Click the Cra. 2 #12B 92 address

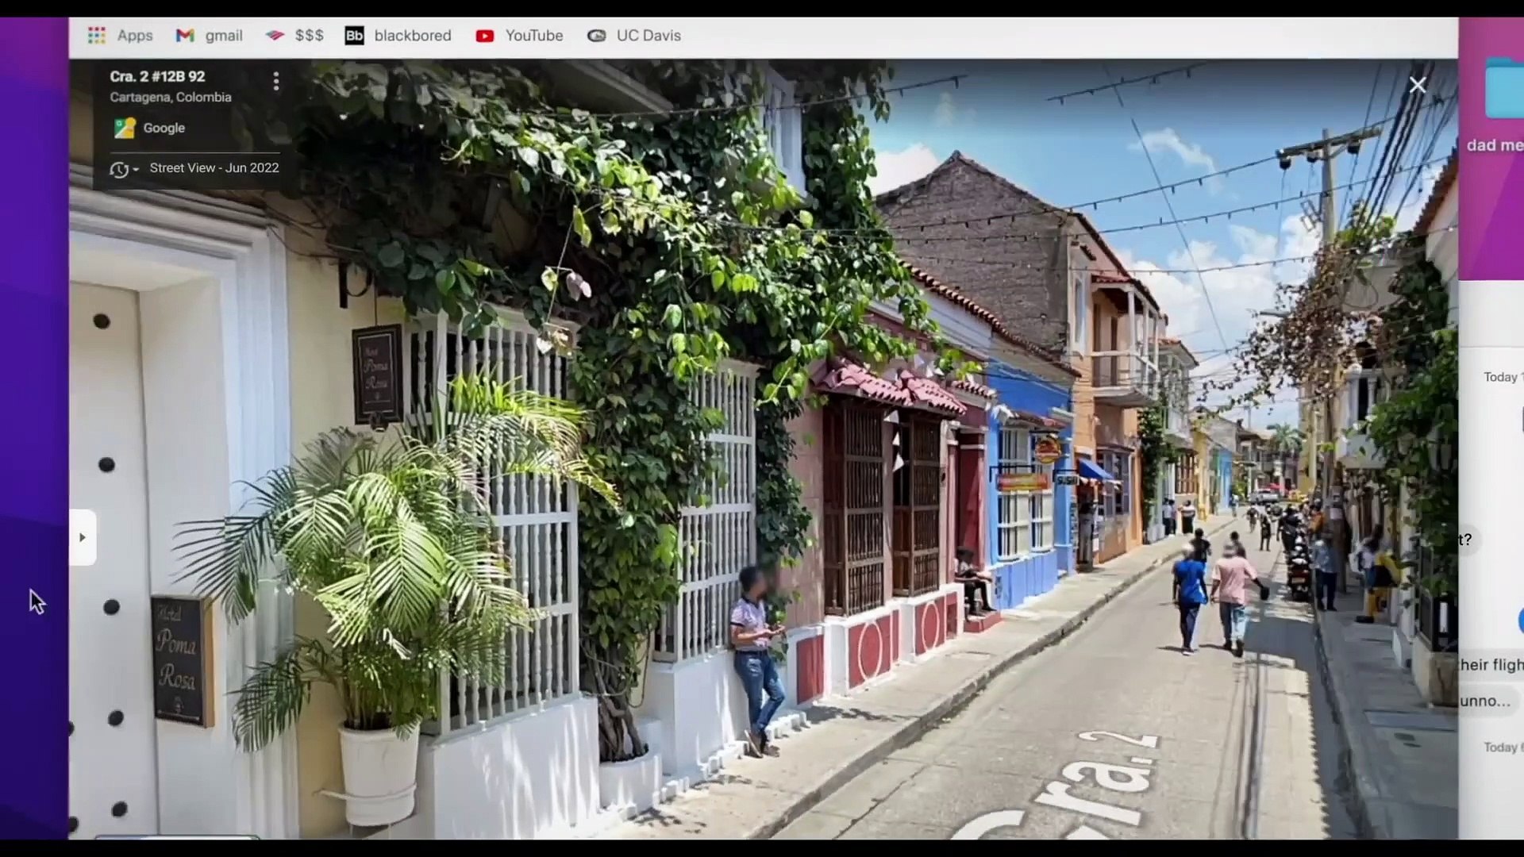pyautogui.click(x=157, y=76)
